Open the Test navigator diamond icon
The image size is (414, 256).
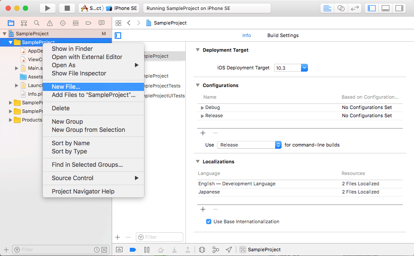(x=63, y=23)
